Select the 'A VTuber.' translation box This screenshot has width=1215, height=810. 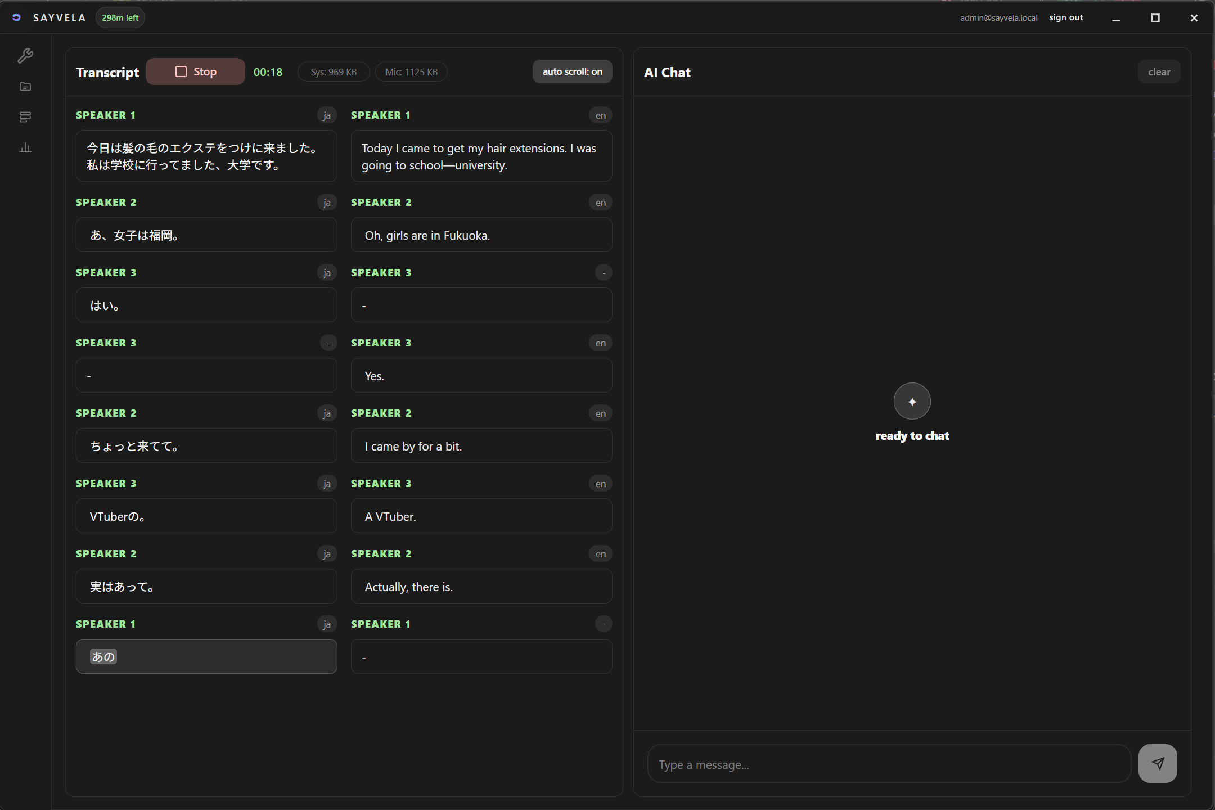[x=481, y=516]
